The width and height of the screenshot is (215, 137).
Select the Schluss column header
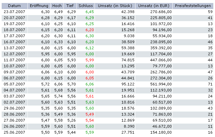(86, 6)
